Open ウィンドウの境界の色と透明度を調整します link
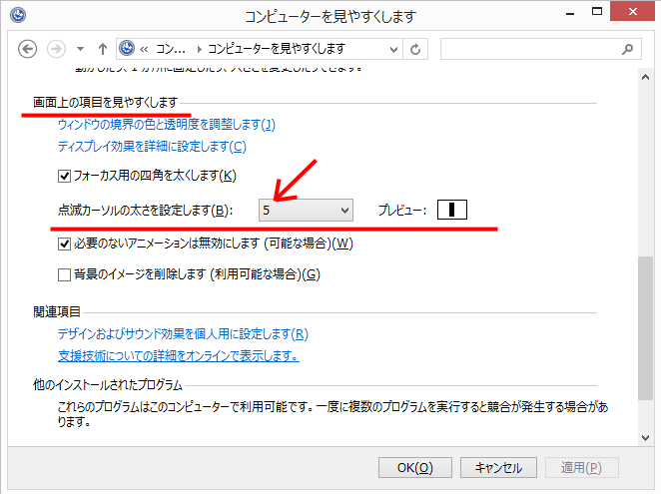 tap(166, 125)
